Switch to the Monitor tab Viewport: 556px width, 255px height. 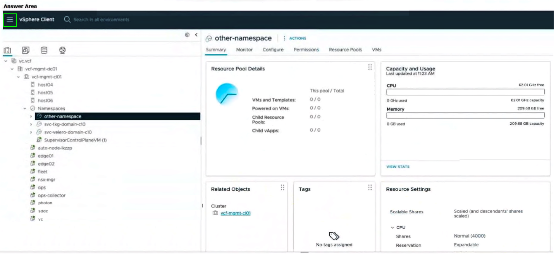[x=244, y=50]
